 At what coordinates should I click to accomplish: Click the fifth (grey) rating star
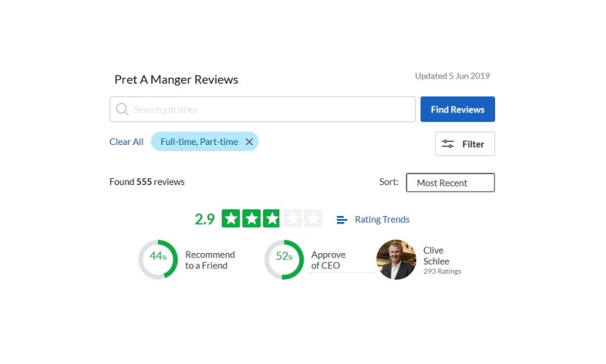tap(313, 219)
